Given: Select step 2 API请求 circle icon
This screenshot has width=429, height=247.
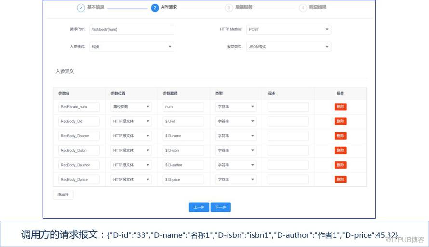Looking at the screenshot, I should [155, 8].
